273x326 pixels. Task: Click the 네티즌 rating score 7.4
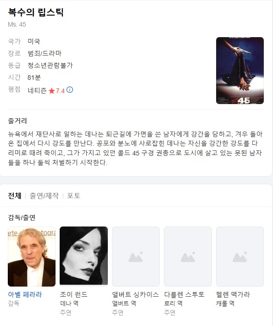[60, 91]
